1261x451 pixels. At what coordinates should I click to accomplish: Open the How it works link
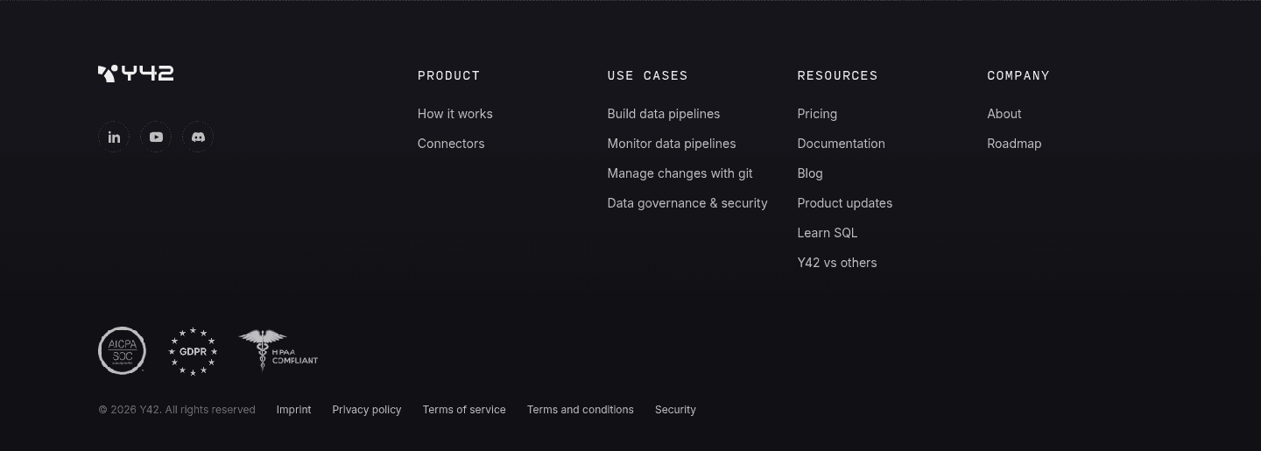[455, 114]
